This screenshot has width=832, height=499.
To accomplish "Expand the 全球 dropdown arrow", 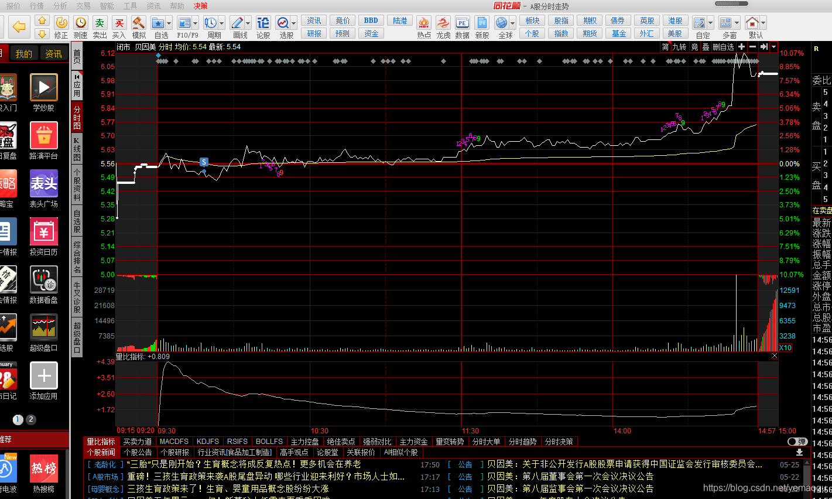I will 513,23.
